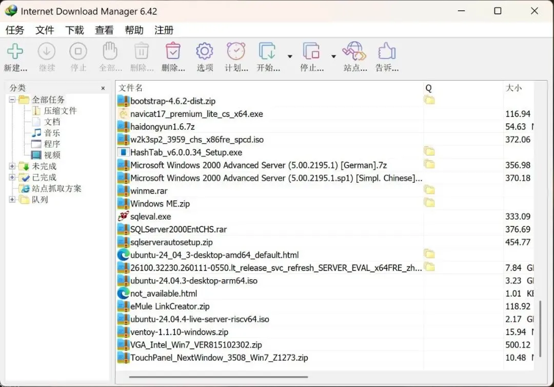Viewport: 554px width, 387px height.
Task: Click the 告诉 thumbs-up tell-a-friend icon
Action: (x=387, y=51)
